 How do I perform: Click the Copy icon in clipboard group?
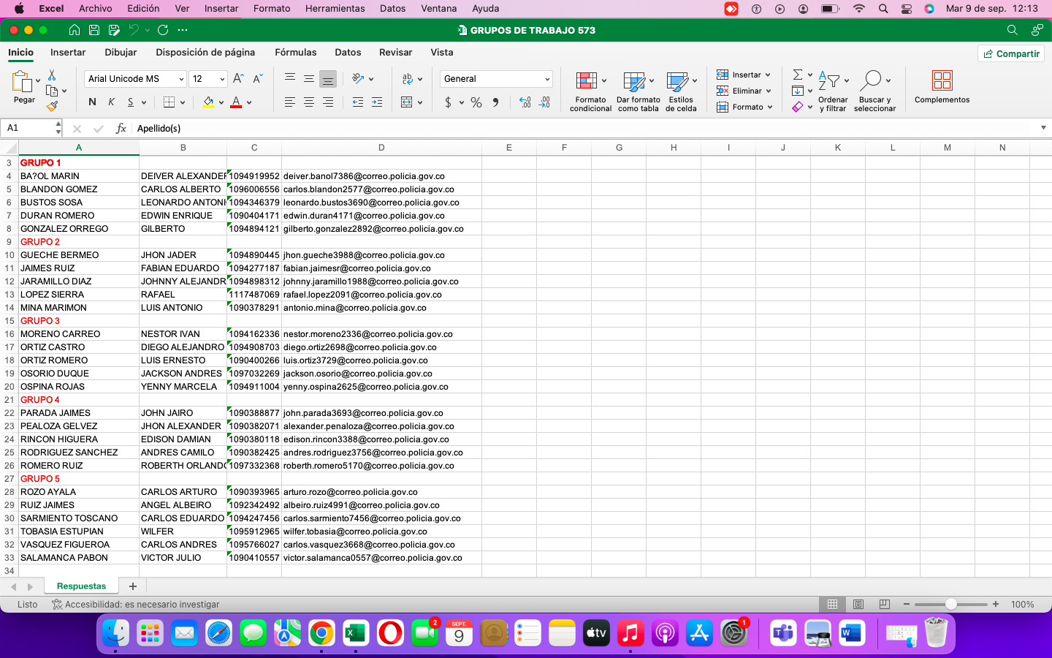pyautogui.click(x=52, y=91)
